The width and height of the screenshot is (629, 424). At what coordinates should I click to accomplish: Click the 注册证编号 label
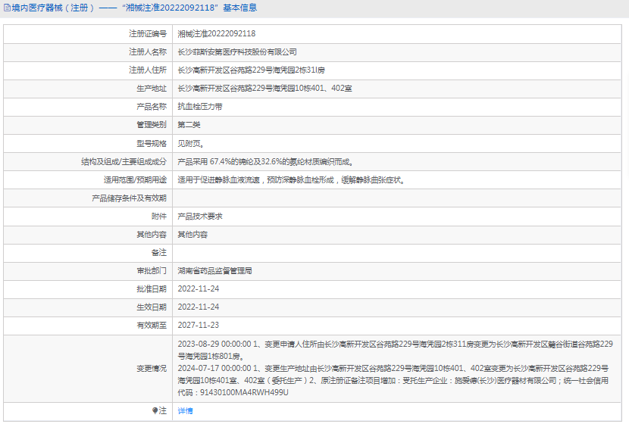tap(148, 33)
